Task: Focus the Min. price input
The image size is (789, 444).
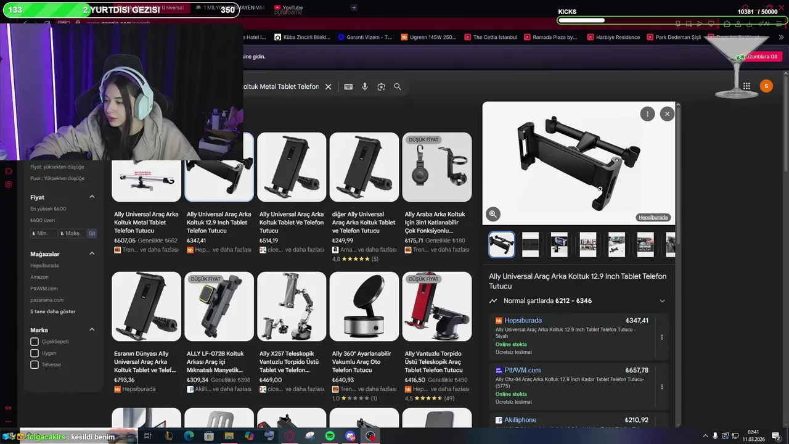Action: [x=44, y=234]
